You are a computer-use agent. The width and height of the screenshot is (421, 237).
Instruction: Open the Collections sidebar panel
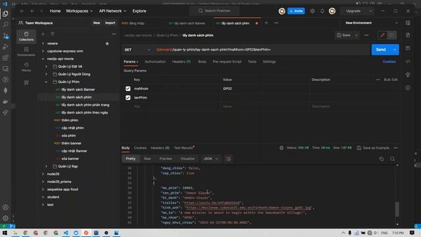coord(26,36)
